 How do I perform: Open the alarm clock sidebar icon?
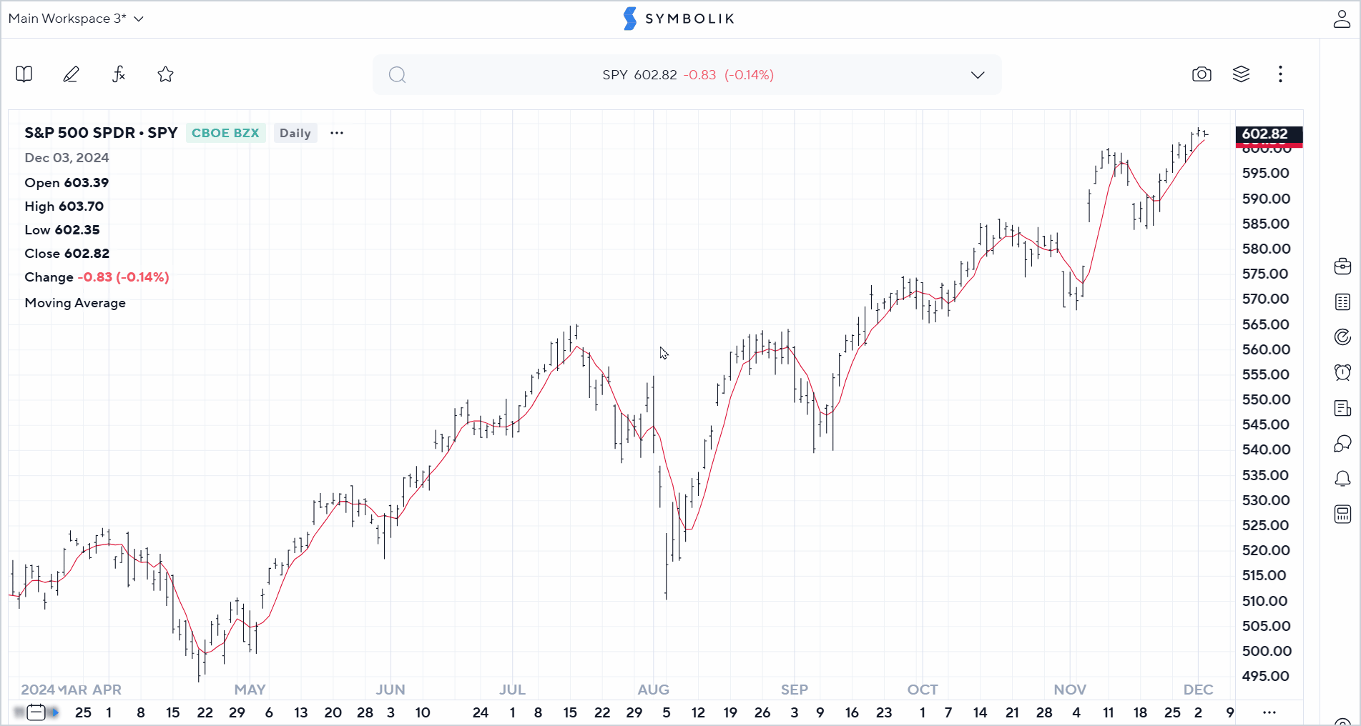[x=1342, y=372]
